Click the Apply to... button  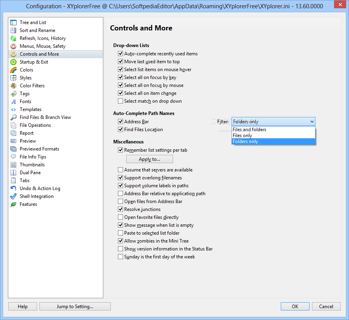(149, 159)
